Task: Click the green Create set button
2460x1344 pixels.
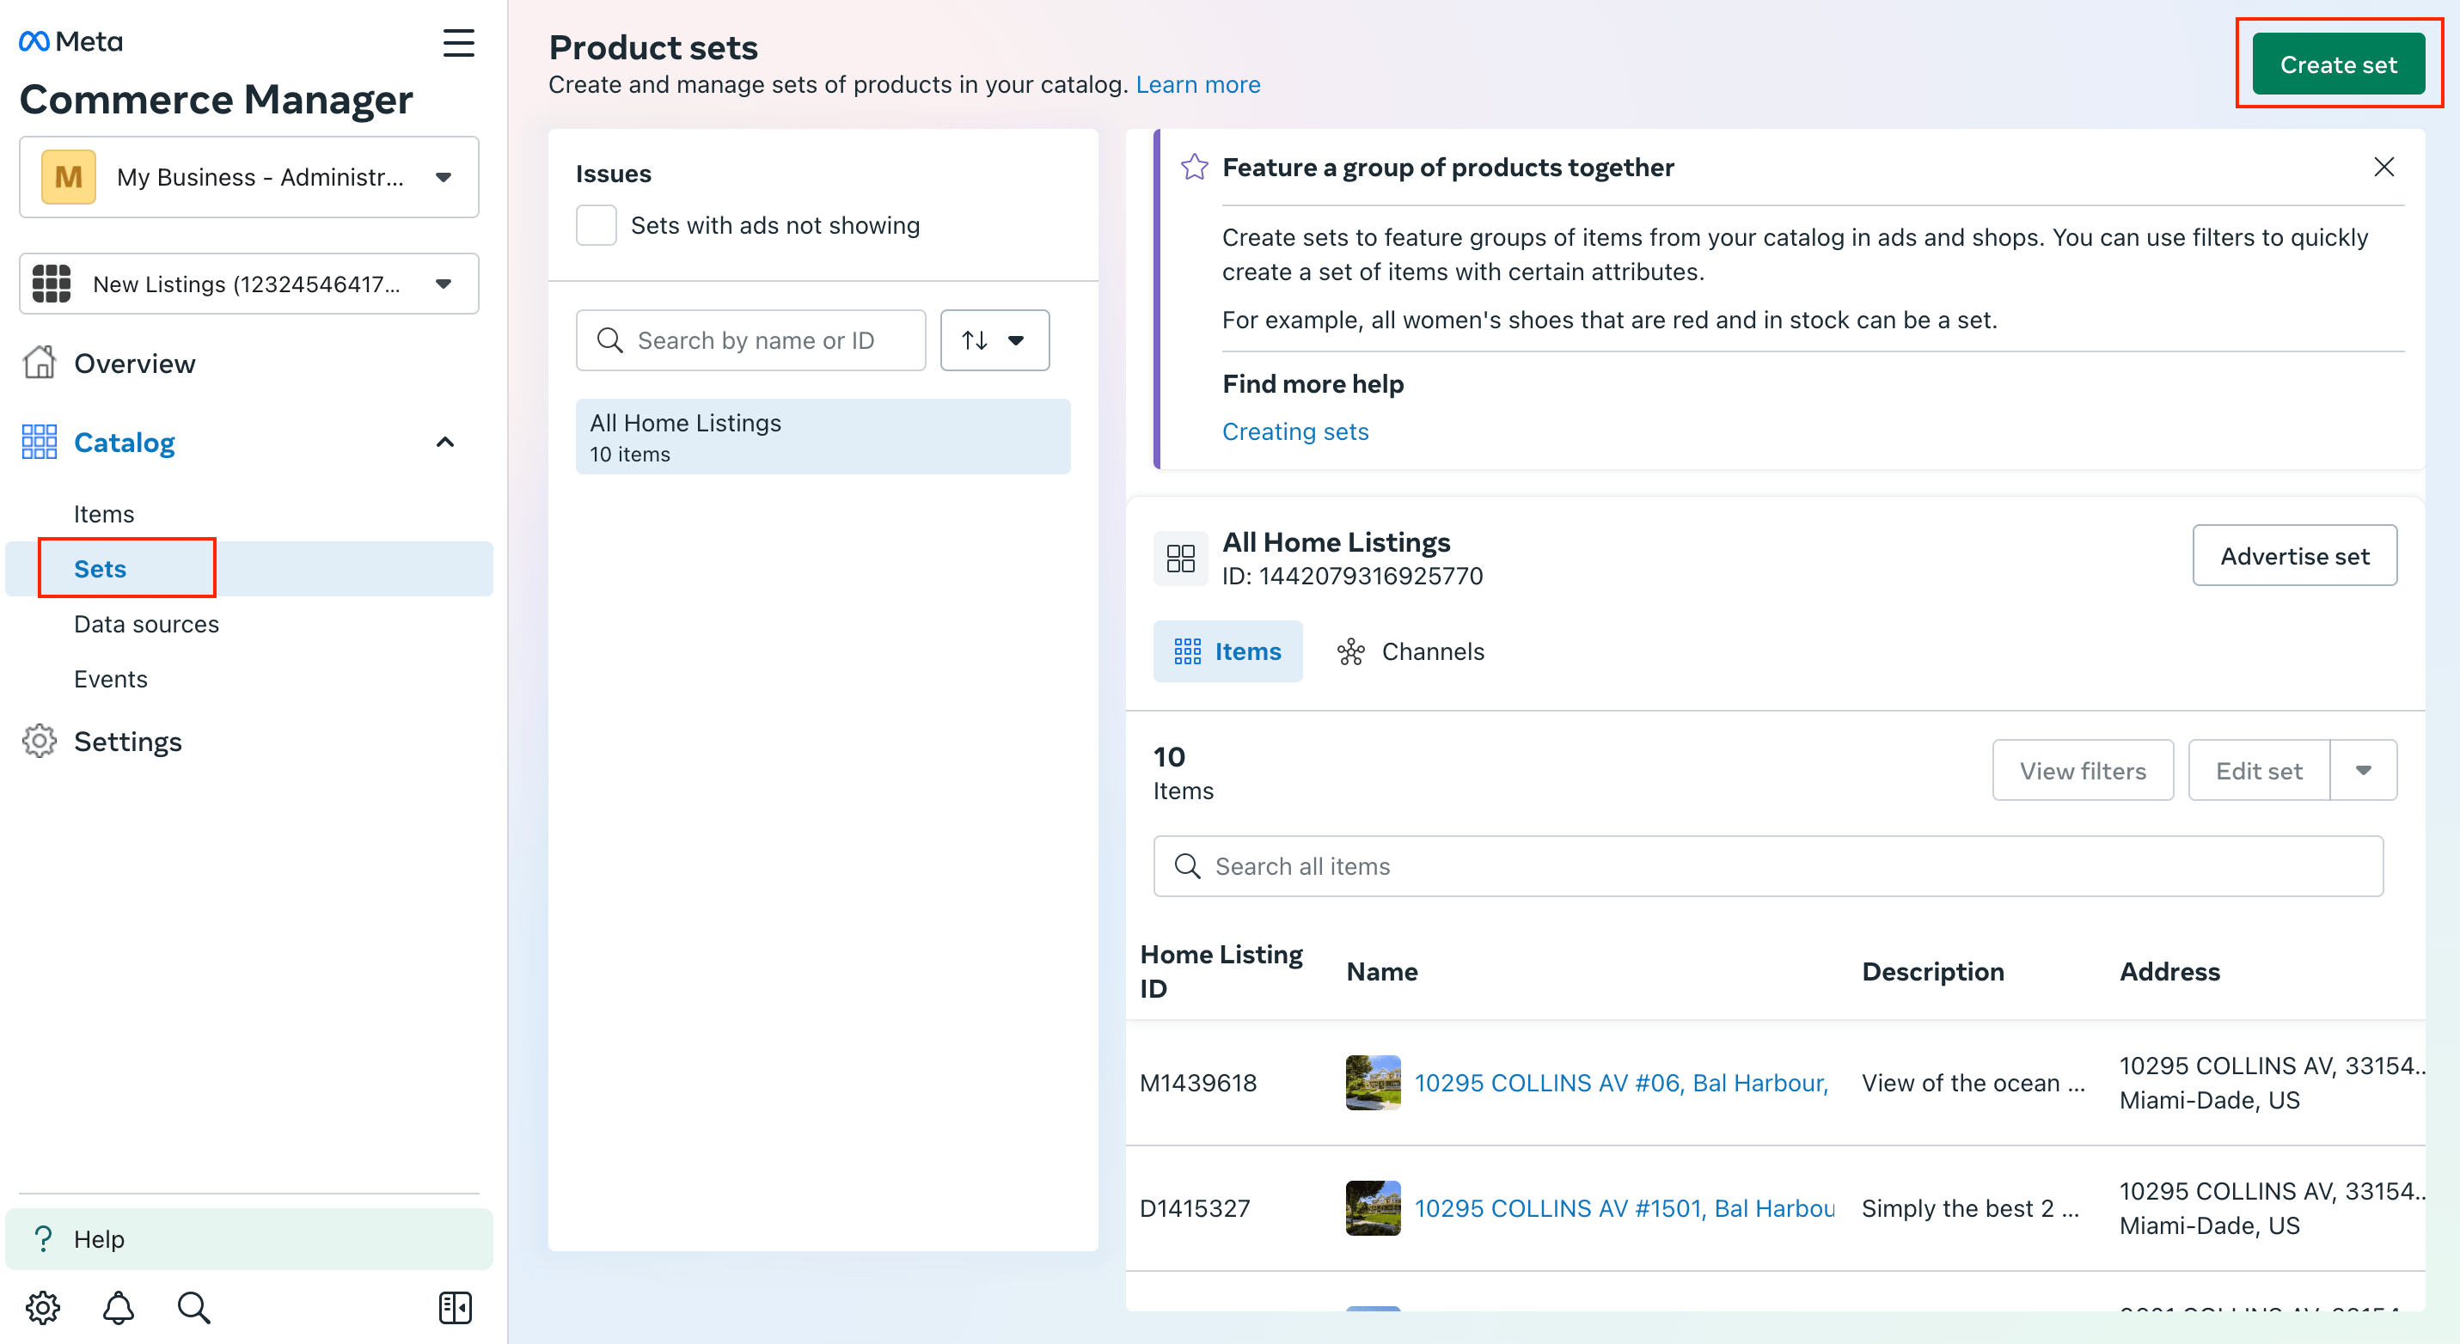Action: [2338, 64]
